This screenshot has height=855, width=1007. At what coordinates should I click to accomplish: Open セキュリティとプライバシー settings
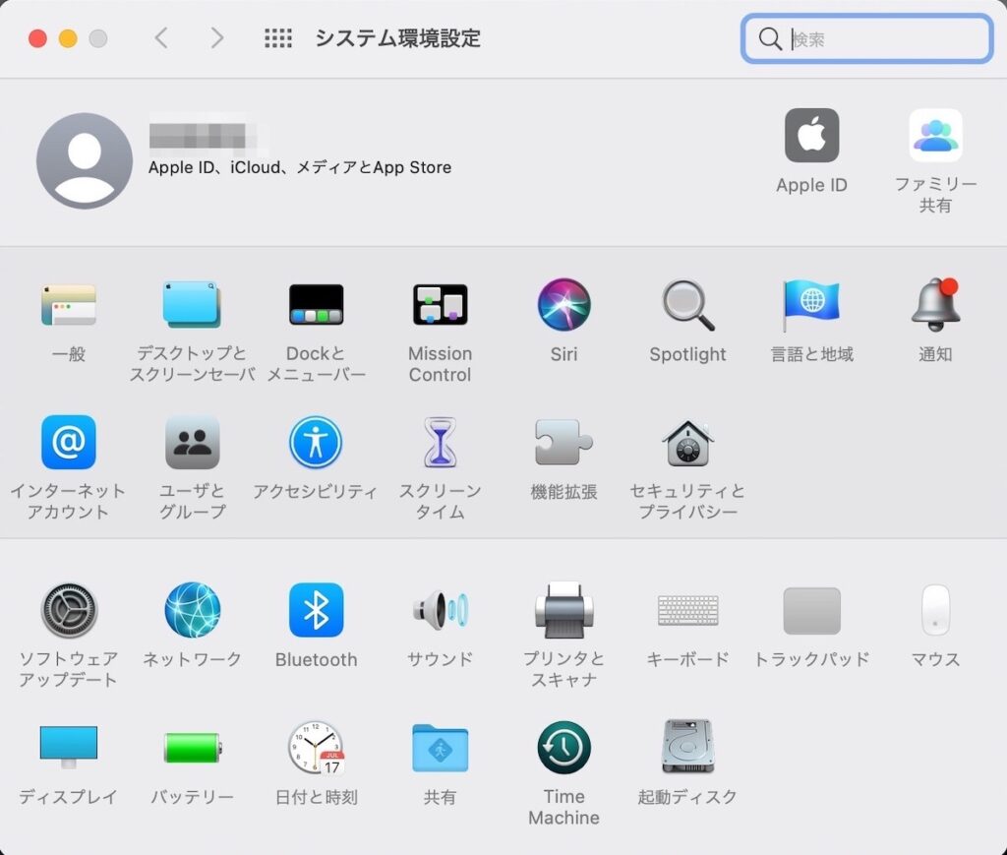pyautogui.click(x=687, y=443)
